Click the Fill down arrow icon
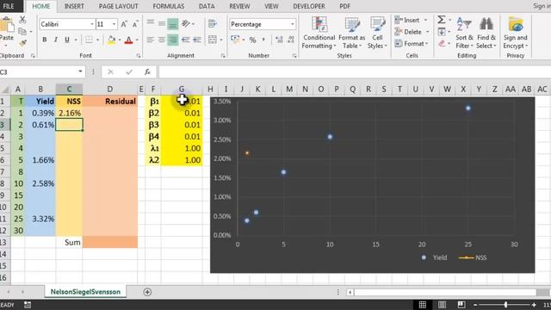 (442, 32)
